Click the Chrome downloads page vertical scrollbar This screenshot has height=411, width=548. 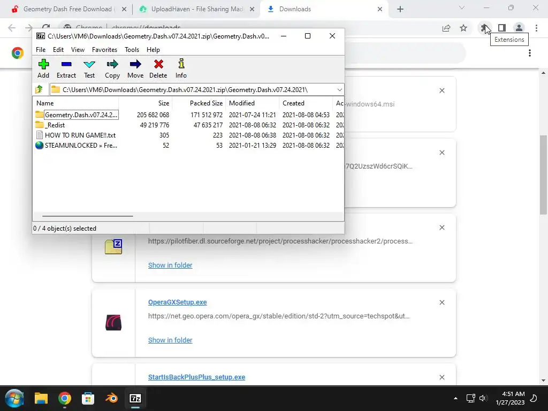click(543, 175)
